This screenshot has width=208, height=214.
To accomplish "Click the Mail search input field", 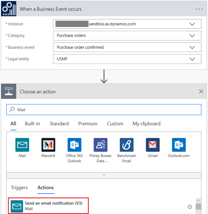I will [107, 110].
